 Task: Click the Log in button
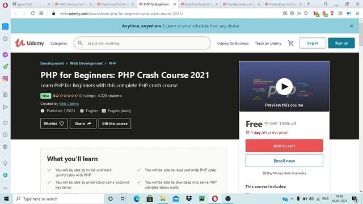313,43
